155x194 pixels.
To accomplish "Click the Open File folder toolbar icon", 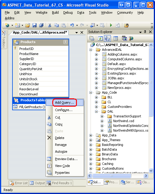I will pyautogui.click(x=28, y=25).
